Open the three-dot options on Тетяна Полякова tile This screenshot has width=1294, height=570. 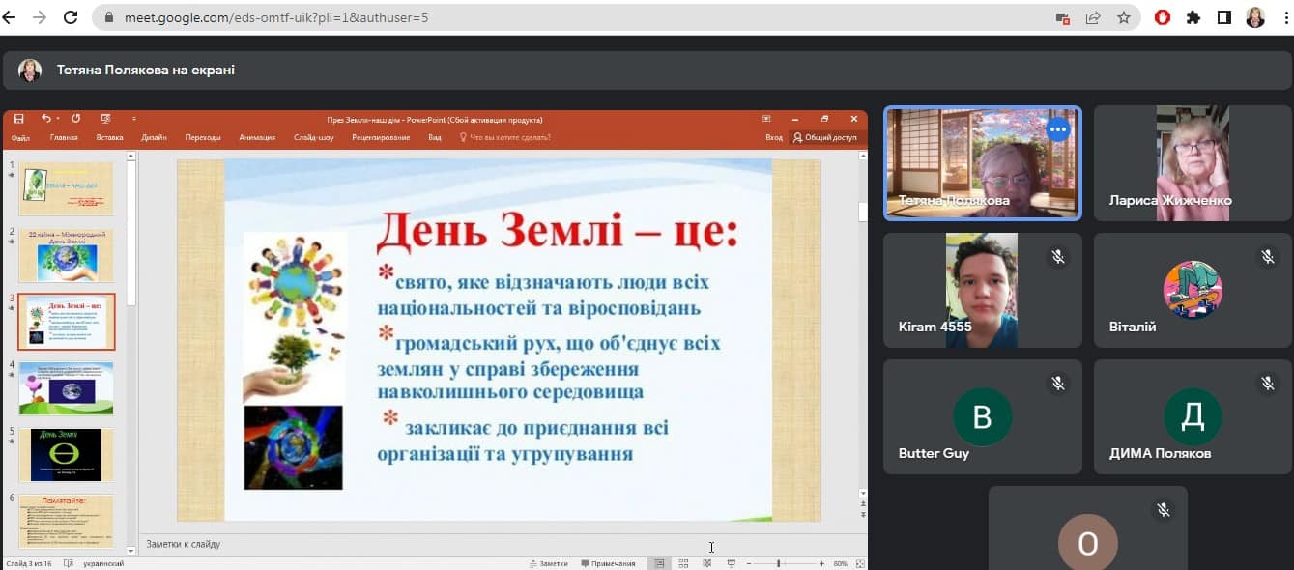click(x=1058, y=129)
